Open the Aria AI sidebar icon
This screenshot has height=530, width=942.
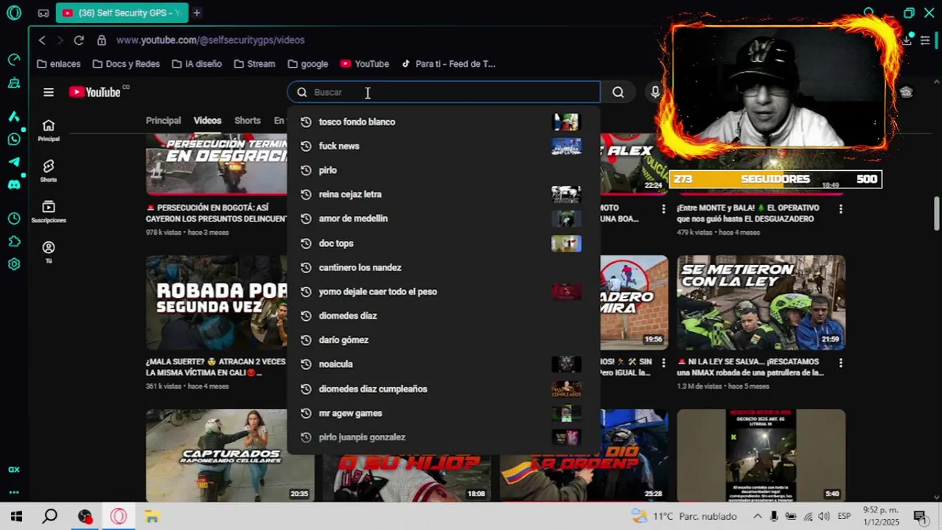tap(13, 116)
